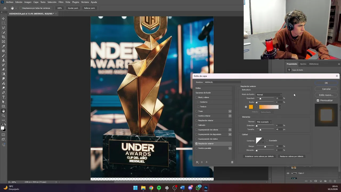Select the Crop tool
Screen dimensions: 341x192
(3, 37)
